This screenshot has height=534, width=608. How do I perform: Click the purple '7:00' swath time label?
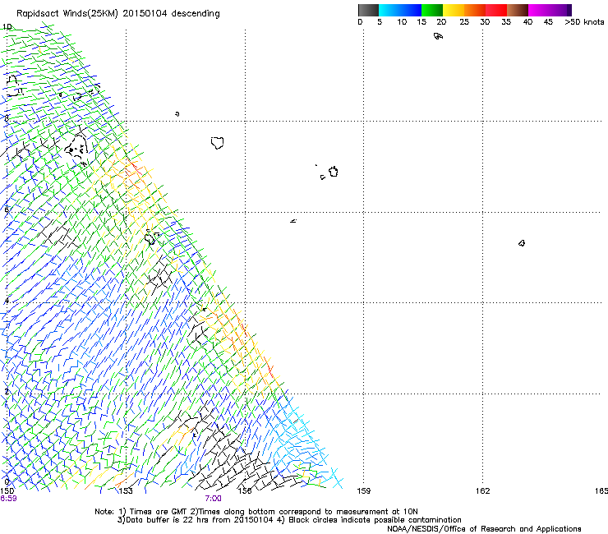coord(214,499)
